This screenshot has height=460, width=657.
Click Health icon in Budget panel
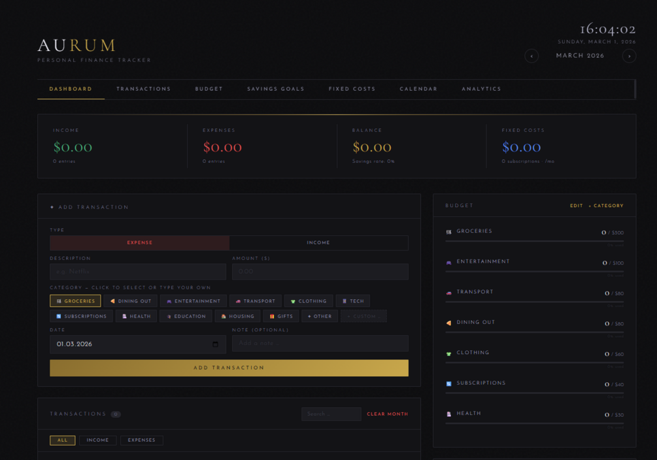click(x=448, y=414)
